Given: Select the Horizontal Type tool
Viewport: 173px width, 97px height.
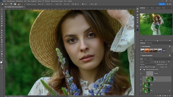Looking at the screenshot, I should tap(2, 47).
